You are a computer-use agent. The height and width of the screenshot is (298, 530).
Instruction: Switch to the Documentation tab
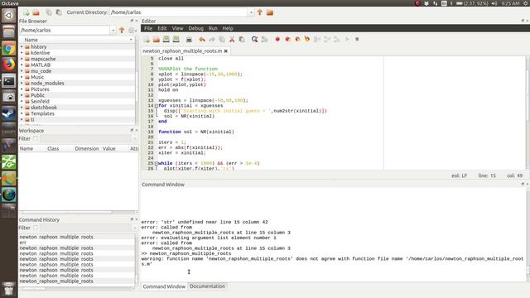(207, 286)
